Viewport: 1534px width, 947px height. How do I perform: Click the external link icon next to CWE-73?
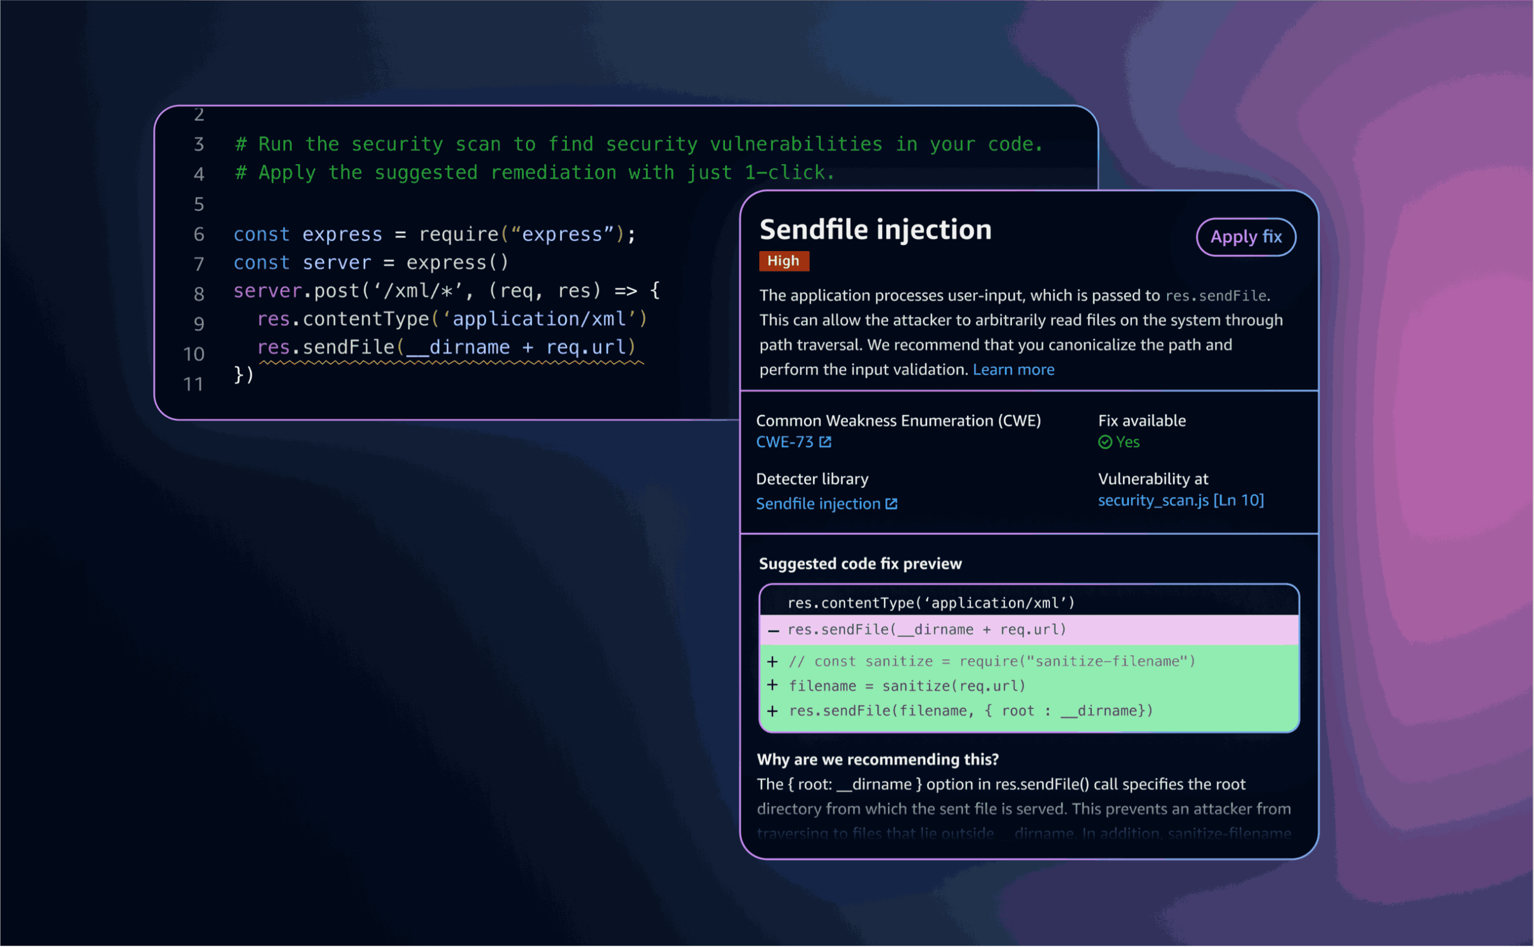[826, 442]
